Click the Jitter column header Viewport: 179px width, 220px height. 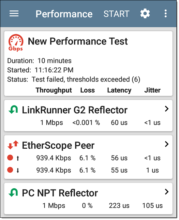pyautogui.click(x=152, y=90)
